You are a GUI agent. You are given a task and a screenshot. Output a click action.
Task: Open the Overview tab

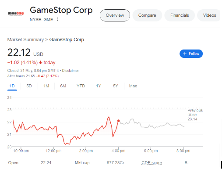[x=115, y=15]
